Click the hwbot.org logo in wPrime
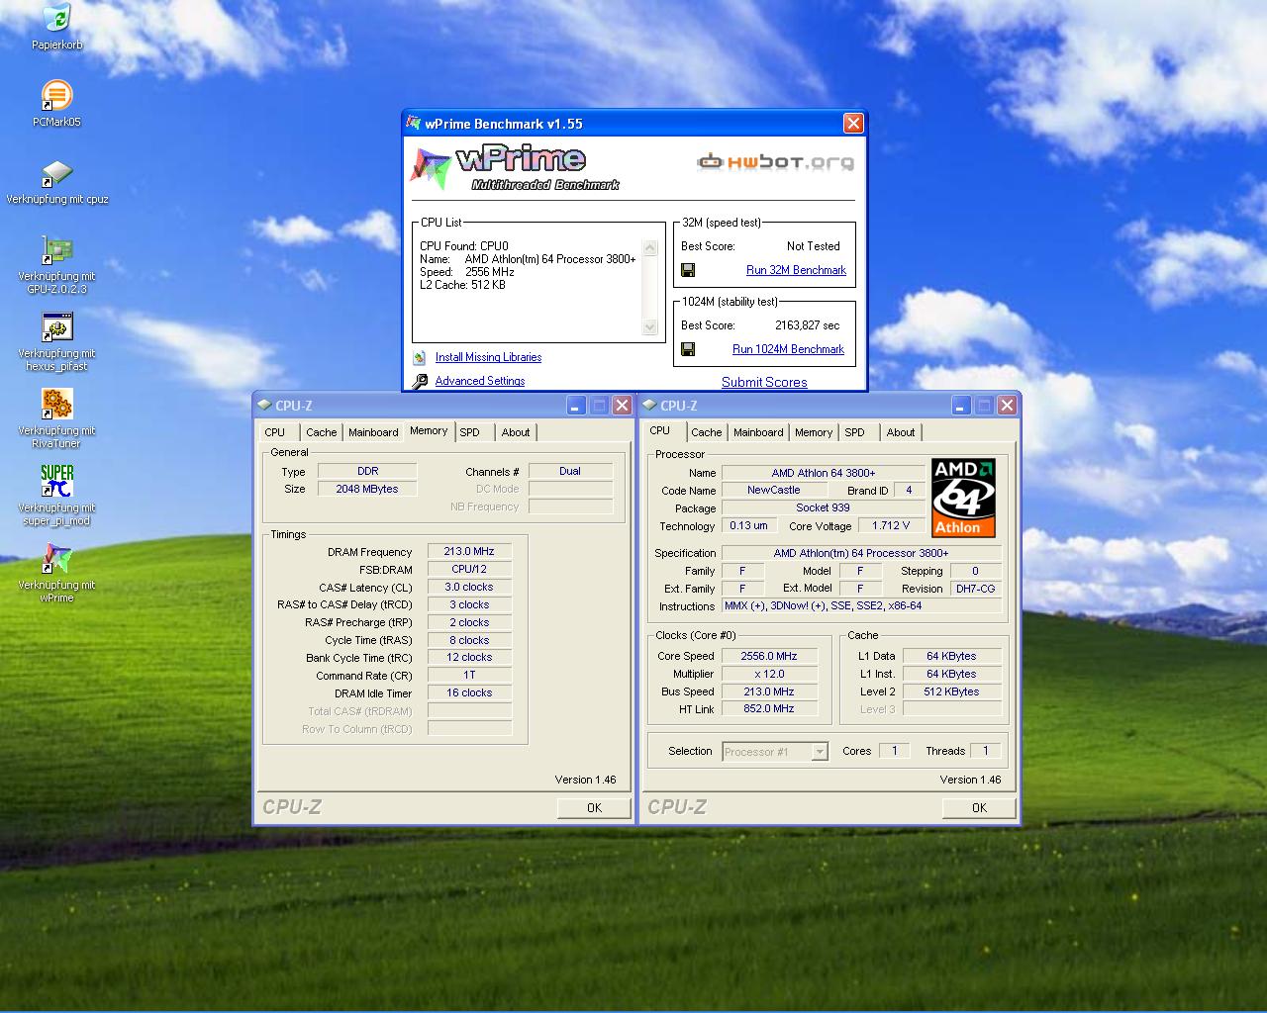Viewport: 1267px width, 1013px height. [775, 162]
